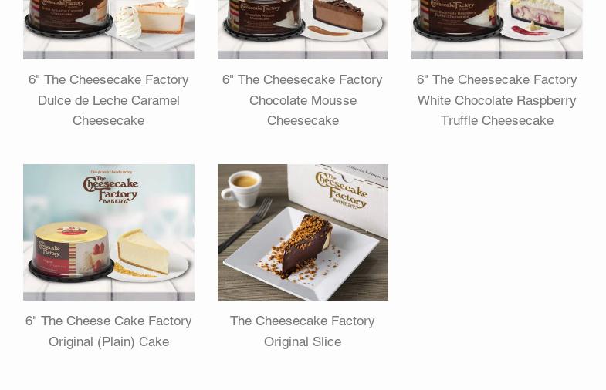Click the chocolate-topped slice on the square plate
Viewport: 606px width, 390px height.
coord(304,245)
